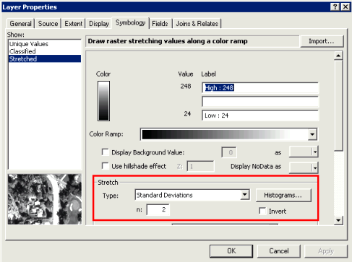Click the OK button
The height and width of the screenshot is (262, 352).
point(231,251)
